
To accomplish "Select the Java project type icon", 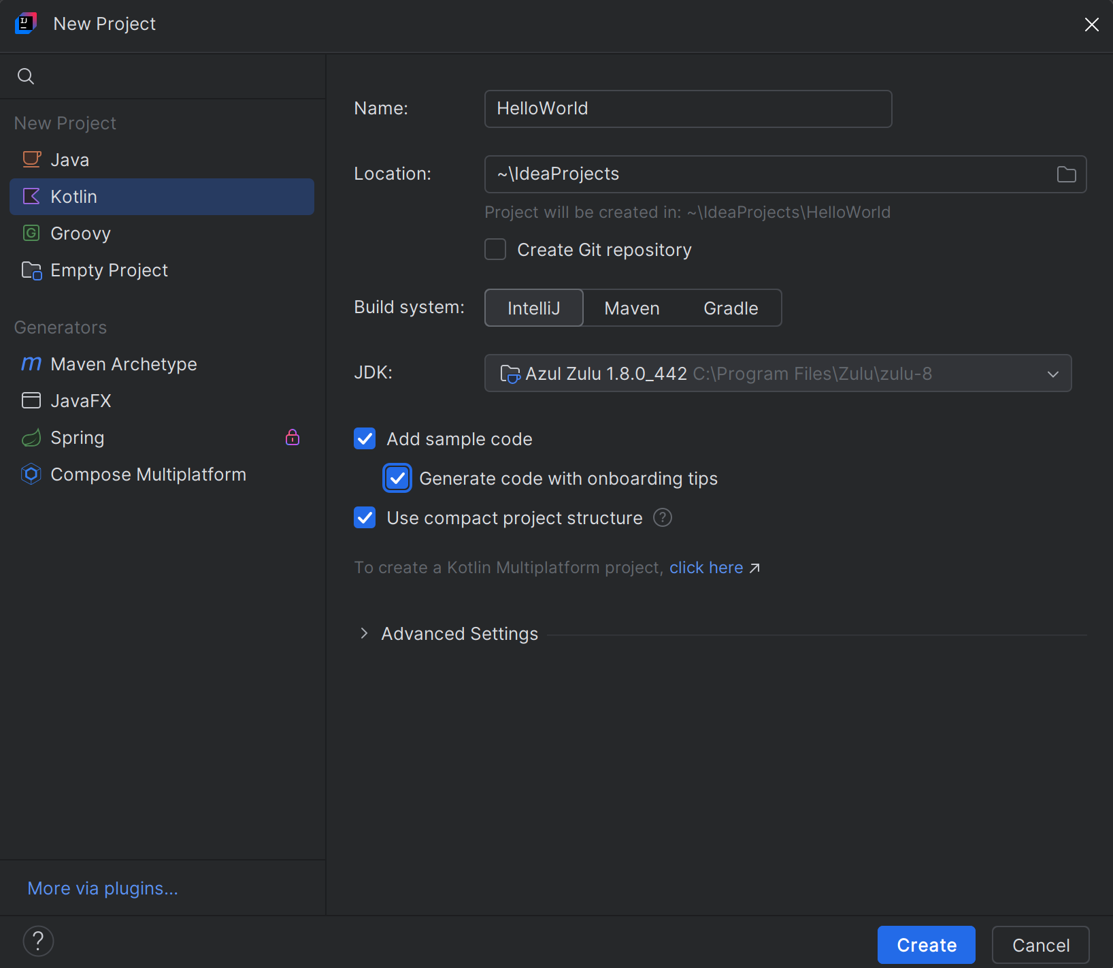I will (31, 159).
